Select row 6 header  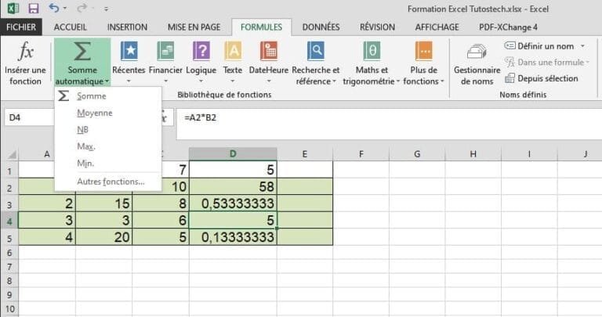[9, 253]
